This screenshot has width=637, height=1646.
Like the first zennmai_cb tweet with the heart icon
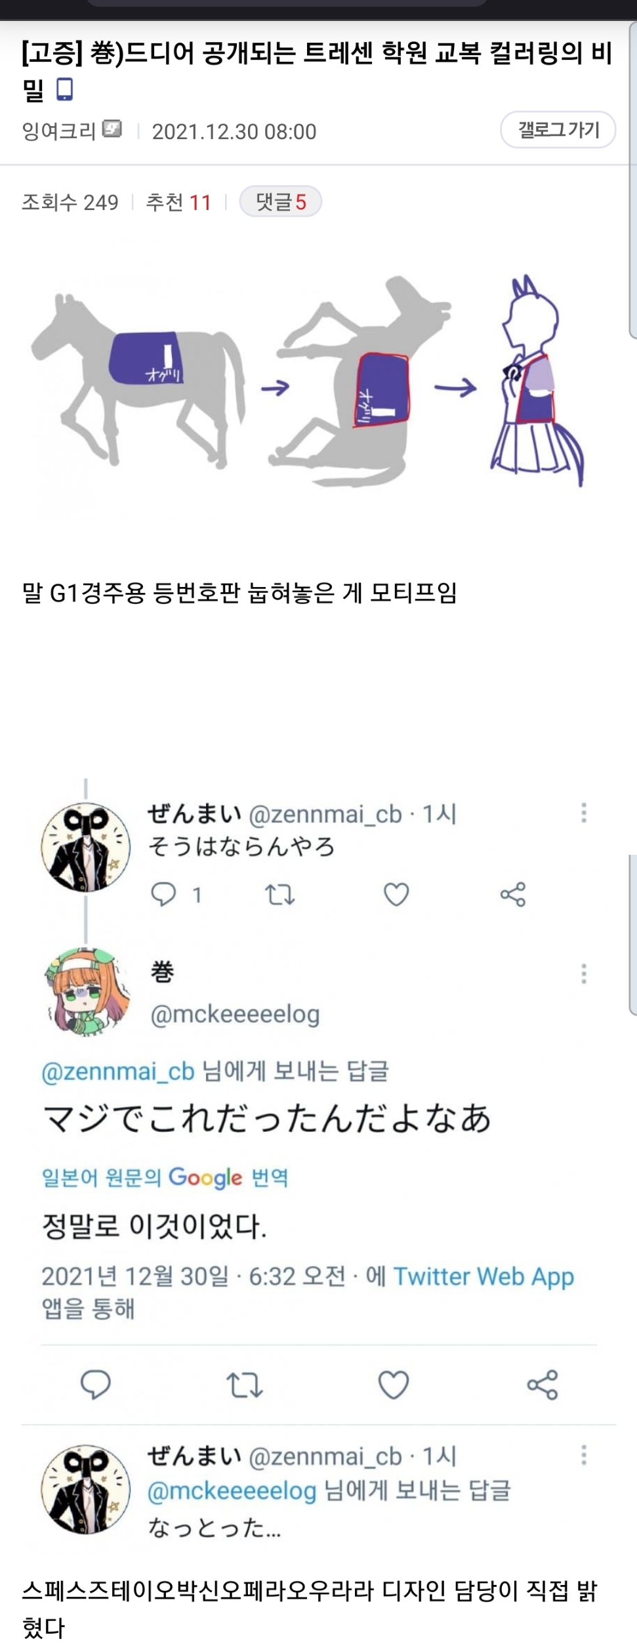pyautogui.click(x=396, y=894)
